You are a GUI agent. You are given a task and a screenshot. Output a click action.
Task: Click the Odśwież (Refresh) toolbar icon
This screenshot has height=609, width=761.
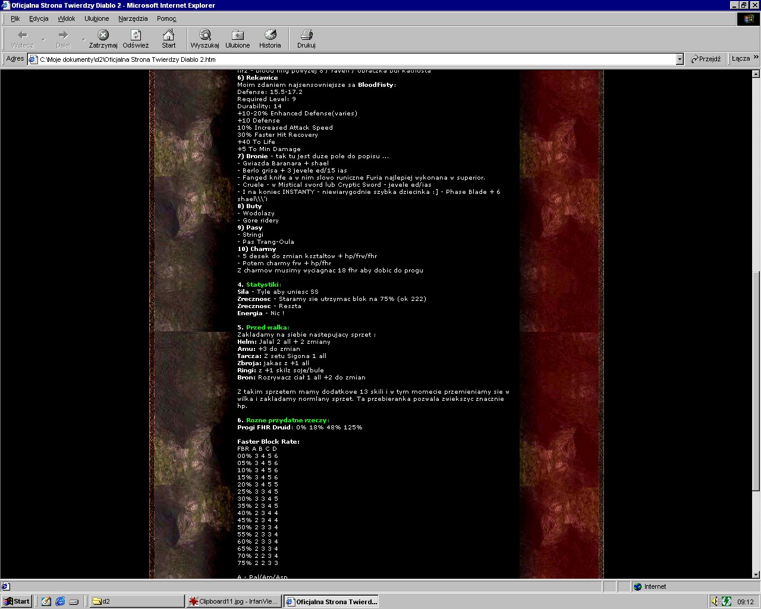tap(136, 35)
